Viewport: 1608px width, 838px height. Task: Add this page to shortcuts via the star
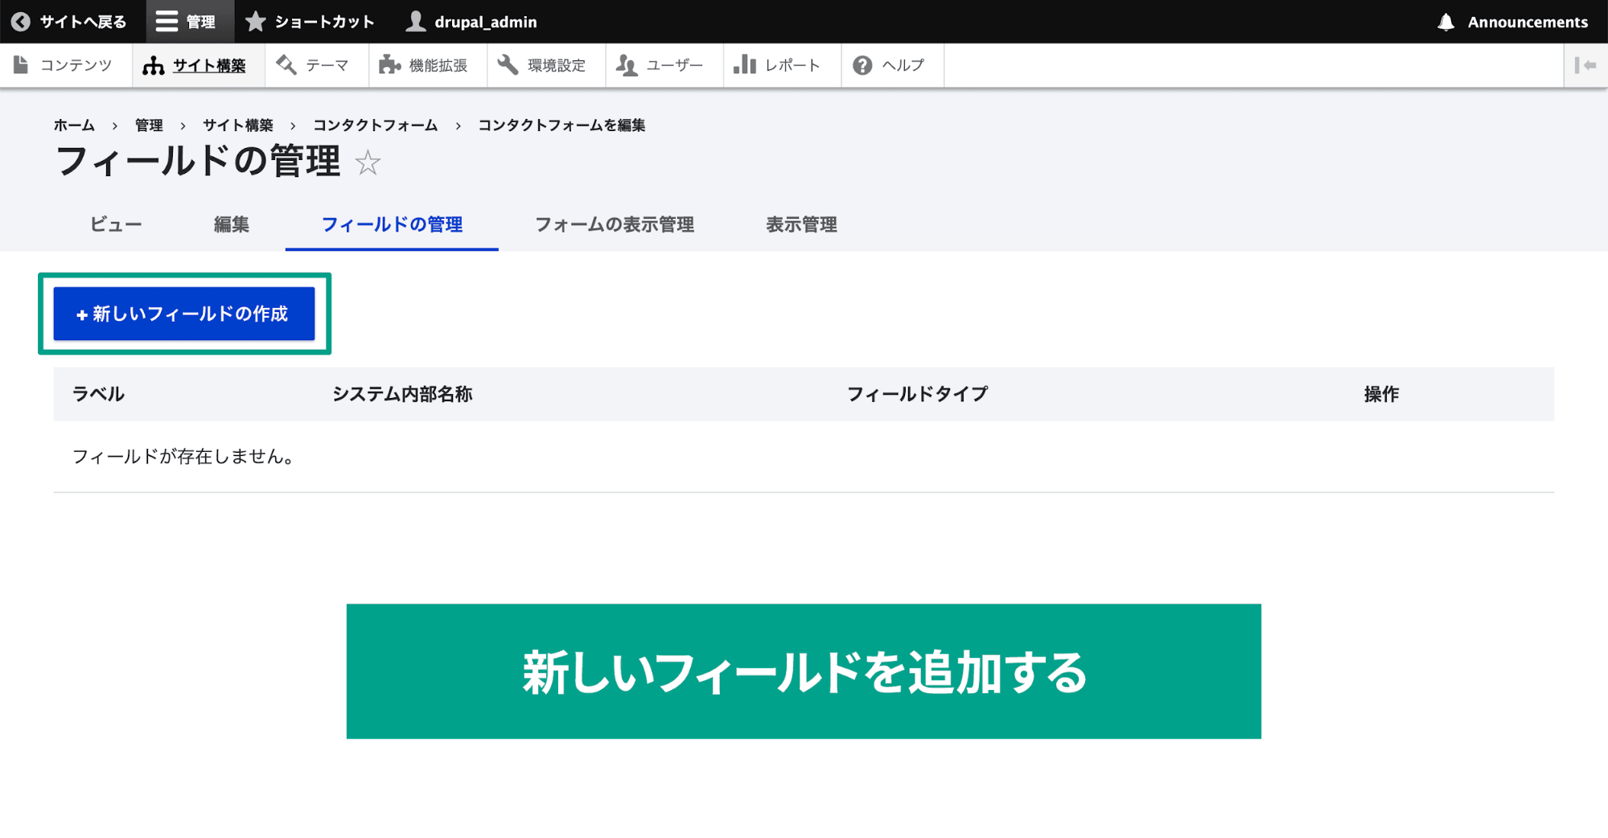[x=368, y=162]
